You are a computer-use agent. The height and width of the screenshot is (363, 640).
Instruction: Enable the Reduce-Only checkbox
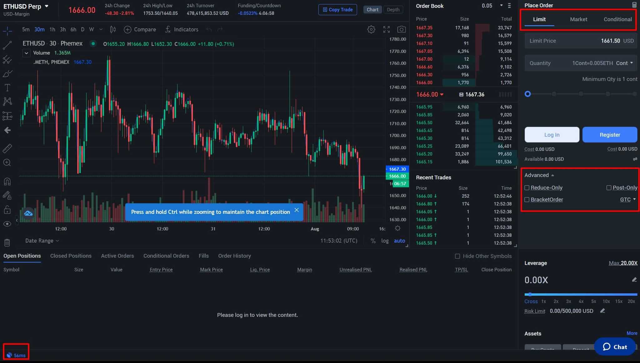(527, 188)
